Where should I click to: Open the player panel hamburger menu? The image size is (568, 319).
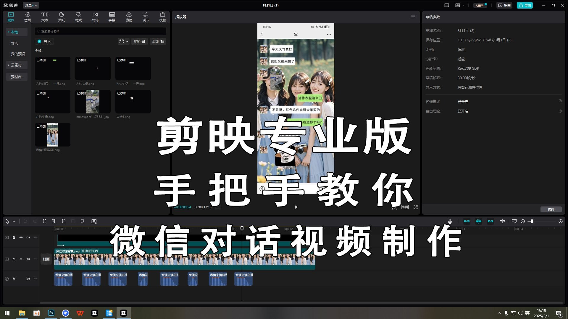(413, 17)
